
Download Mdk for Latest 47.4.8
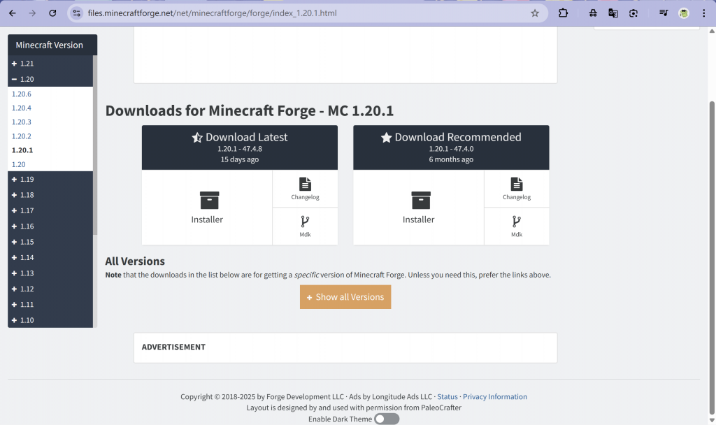pyautogui.click(x=305, y=226)
